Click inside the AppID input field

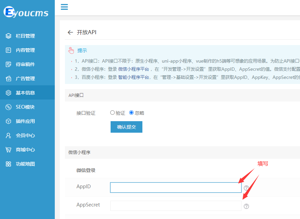[x=175, y=188]
